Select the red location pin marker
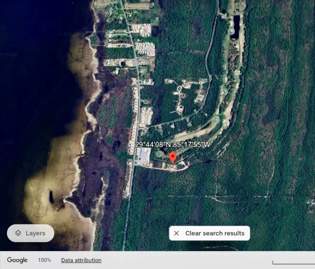 (x=172, y=157)
